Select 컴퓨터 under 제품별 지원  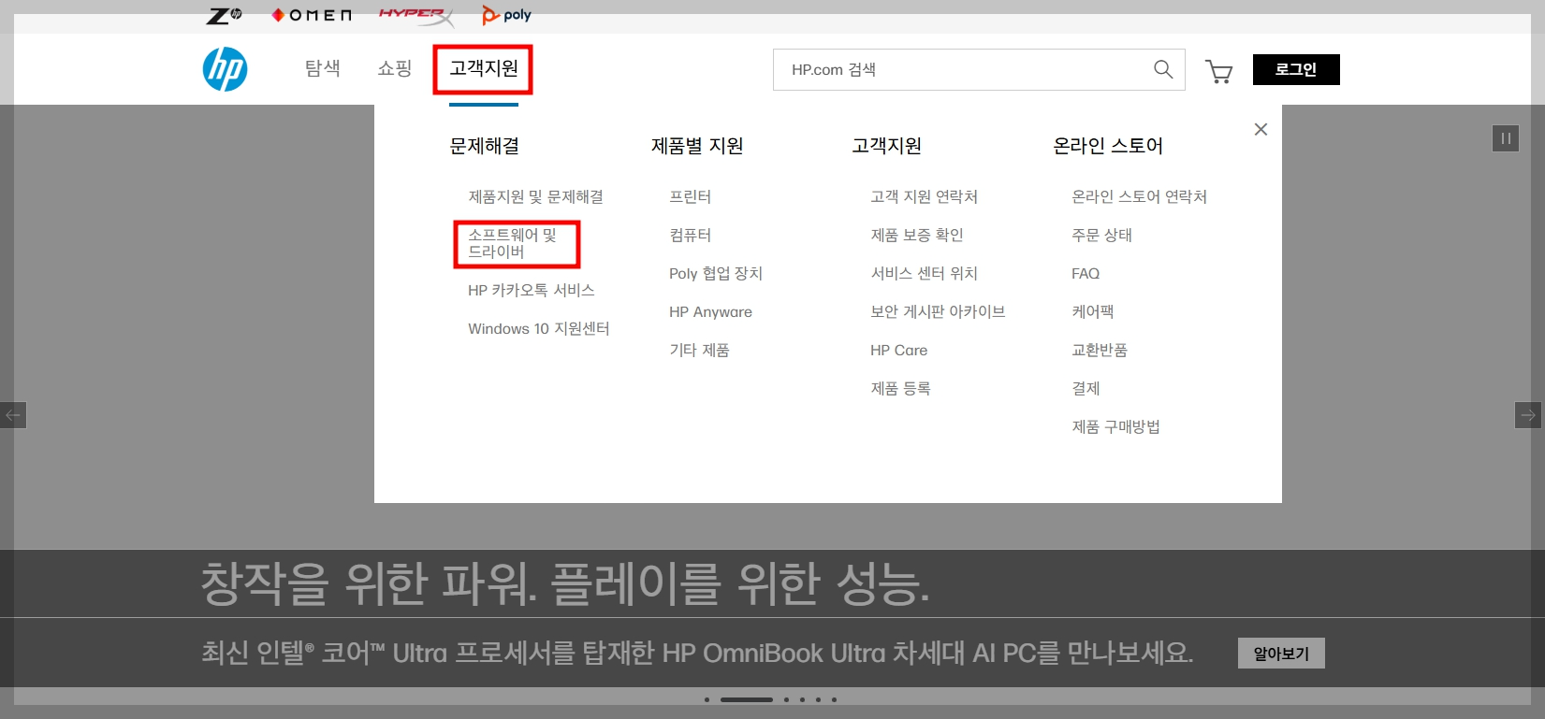[x=691, y=235]
